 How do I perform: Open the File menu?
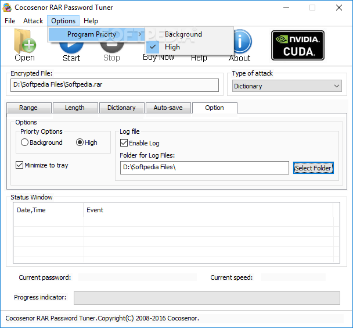[x=10, y=21]
